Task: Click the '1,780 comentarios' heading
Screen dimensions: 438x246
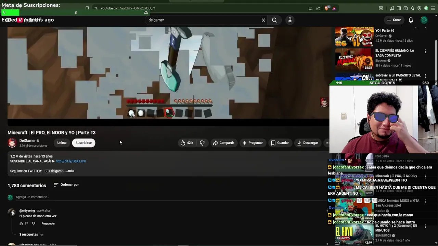Action: click(x=27, y=186)
